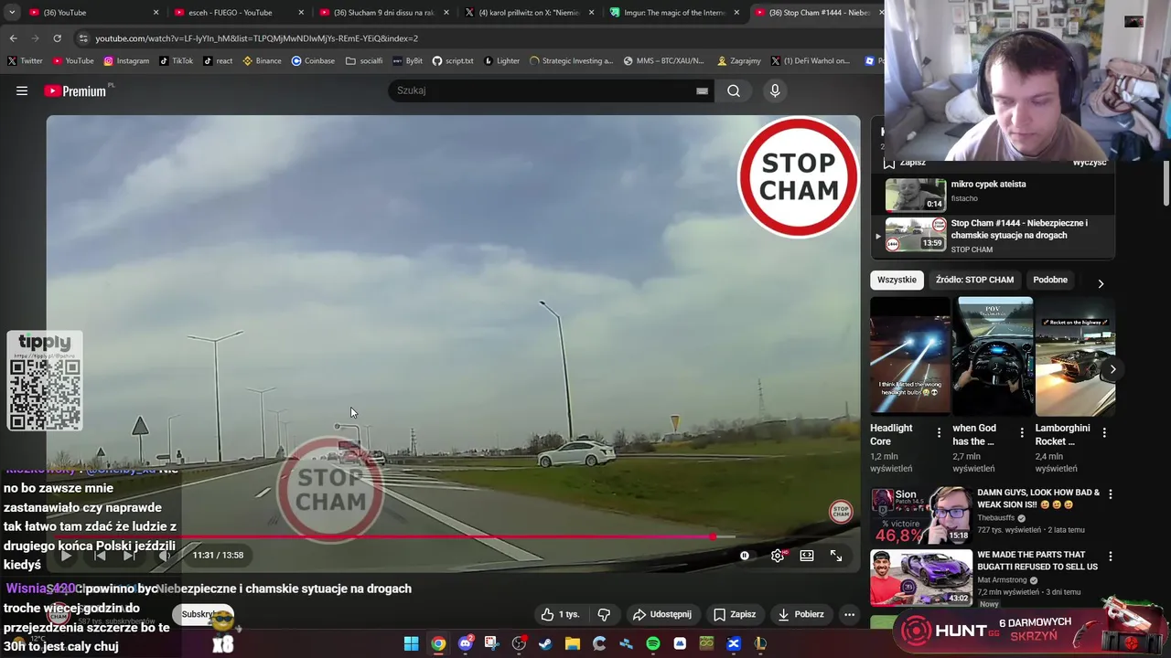Open Spotify from taskbar
1171x658 pixels.
652,643
